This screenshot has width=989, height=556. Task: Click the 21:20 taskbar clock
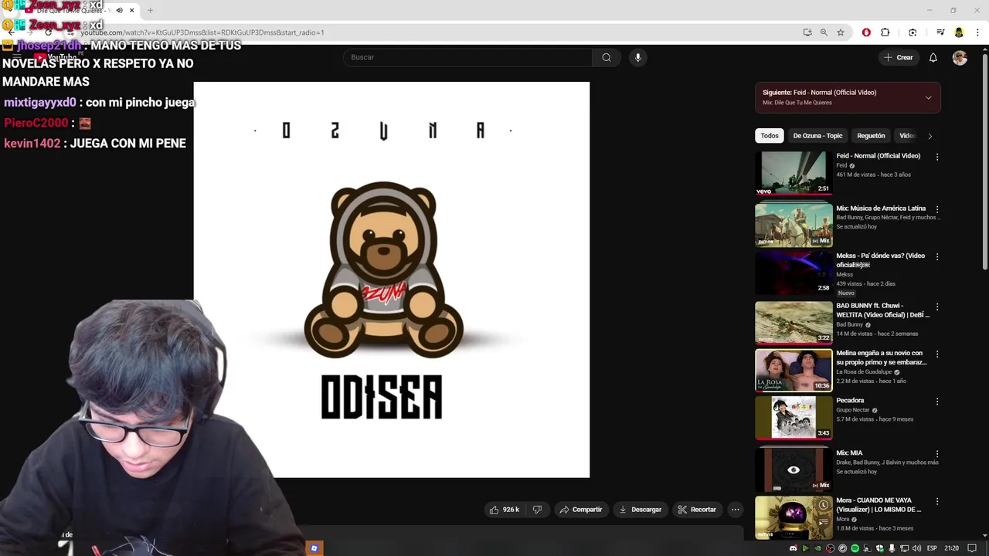(952, 548)
